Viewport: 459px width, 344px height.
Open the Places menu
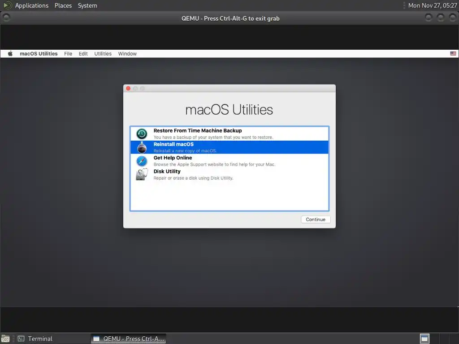pos(63,5)
